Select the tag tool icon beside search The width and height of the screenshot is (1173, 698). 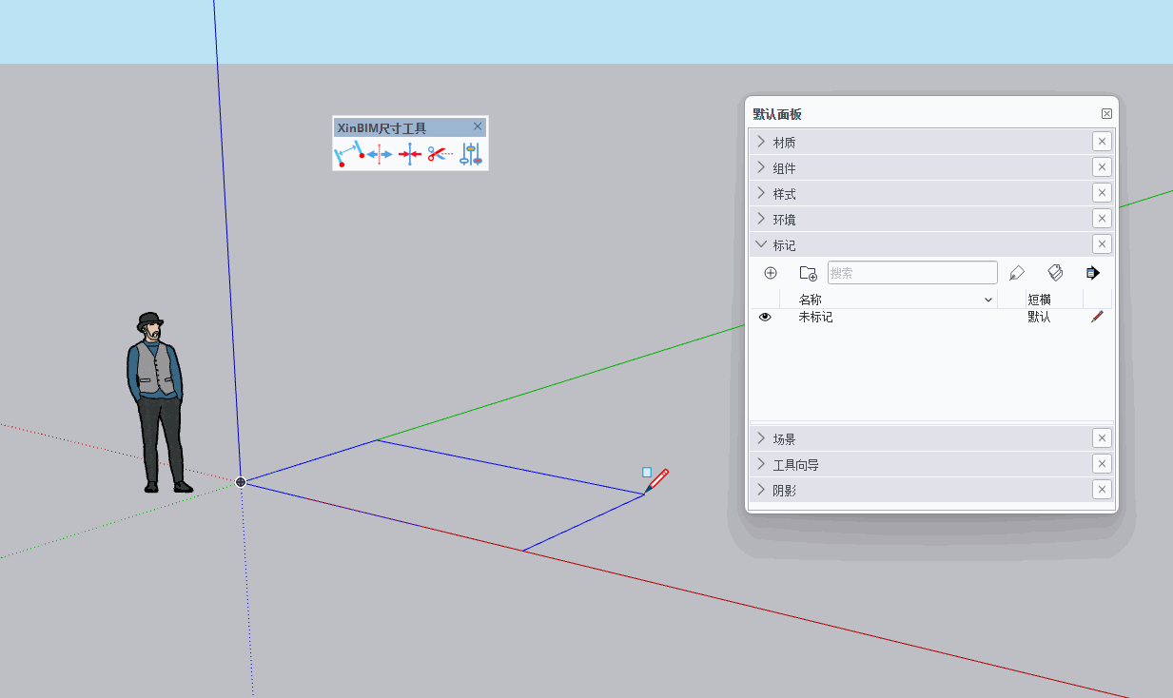tap(1017, 273)
